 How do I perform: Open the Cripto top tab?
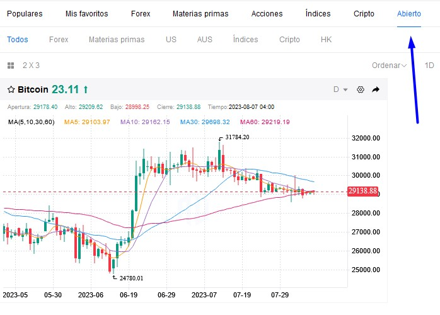click(364, 13)
